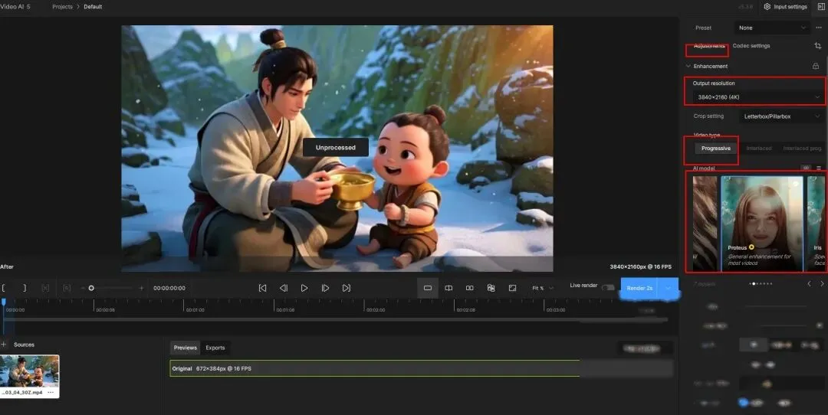Select the Iris AI model card
Viewport: 828px width, 415px height.
coord(817,224)
